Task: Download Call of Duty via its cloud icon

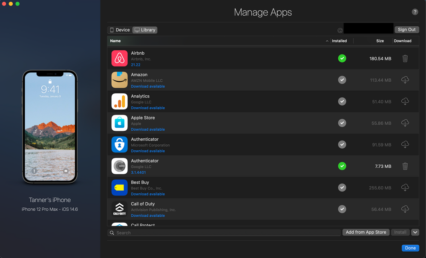Action: (x=405, y=209)
